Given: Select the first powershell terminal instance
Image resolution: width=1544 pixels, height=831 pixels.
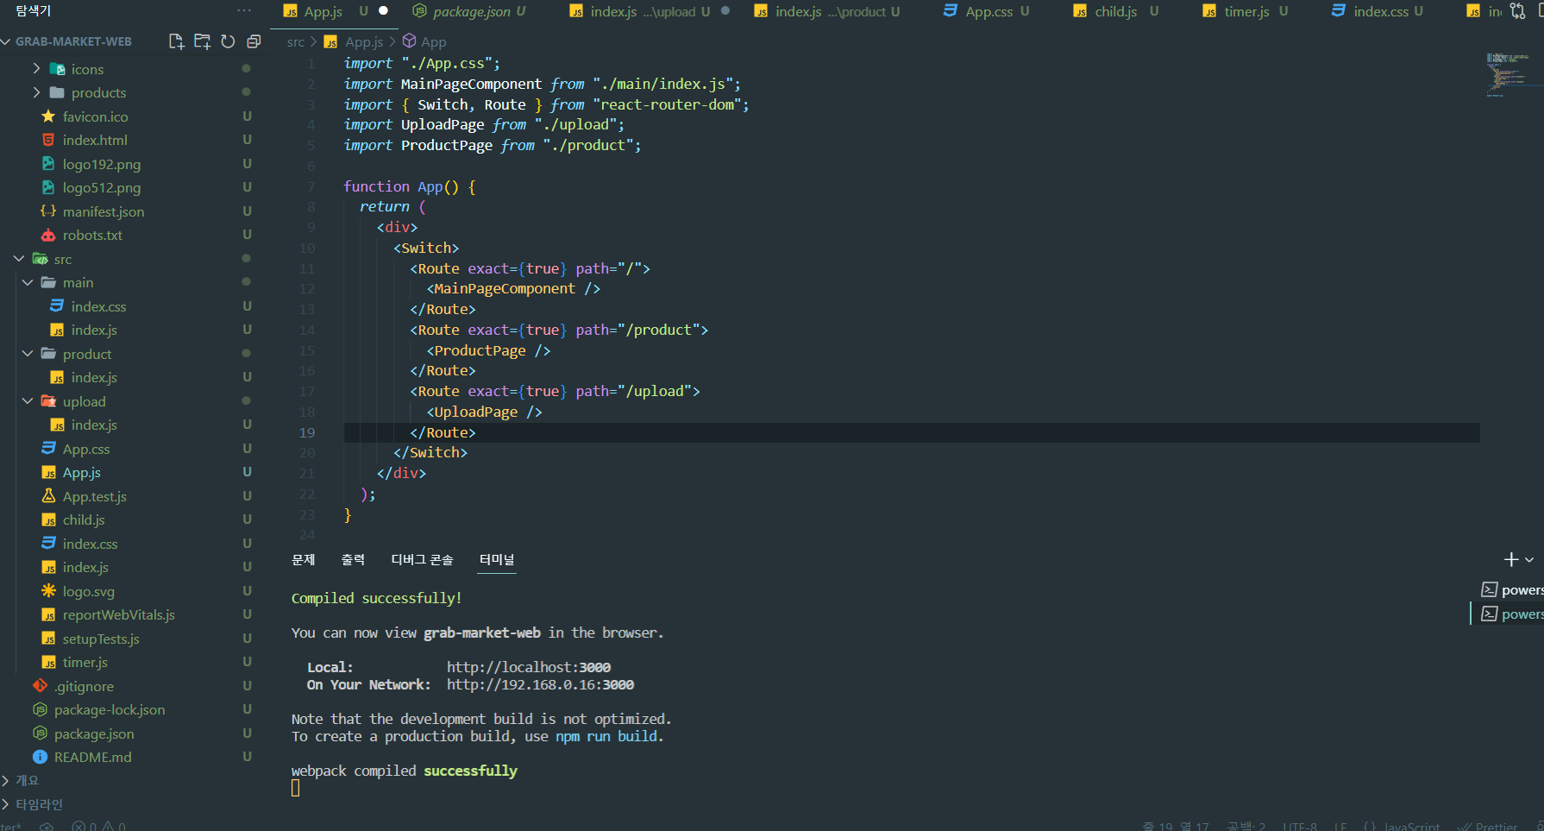Looking at the screenshot, I should click(x=1512, y=590).
